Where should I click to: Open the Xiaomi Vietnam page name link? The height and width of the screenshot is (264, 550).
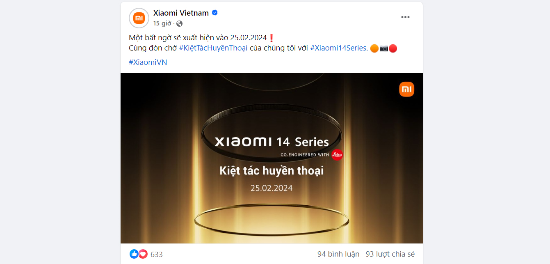tap(181, 13)
